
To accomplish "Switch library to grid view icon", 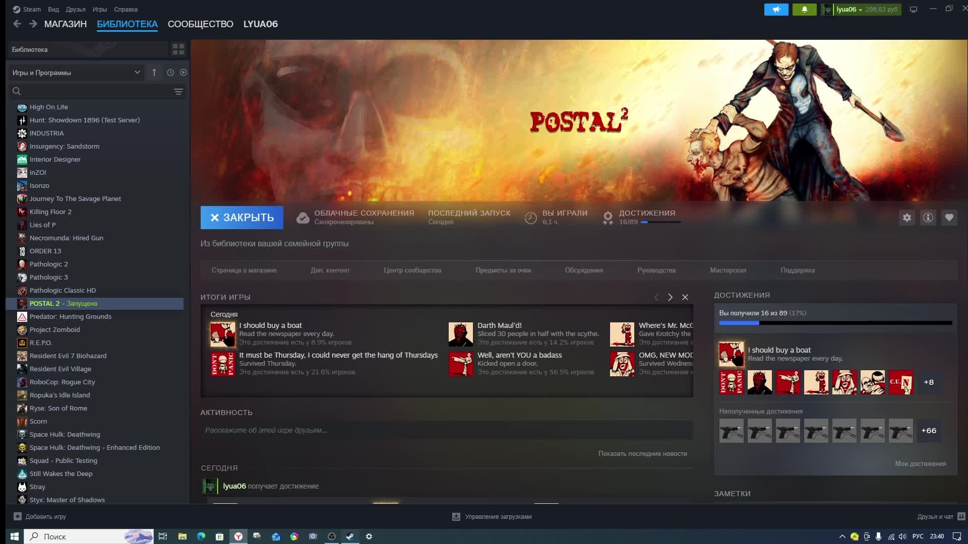I will tap(178, 49).
